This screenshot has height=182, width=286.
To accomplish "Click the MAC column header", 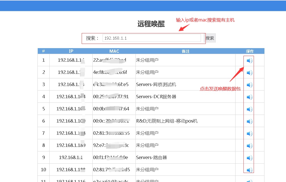I will [114, 51].
